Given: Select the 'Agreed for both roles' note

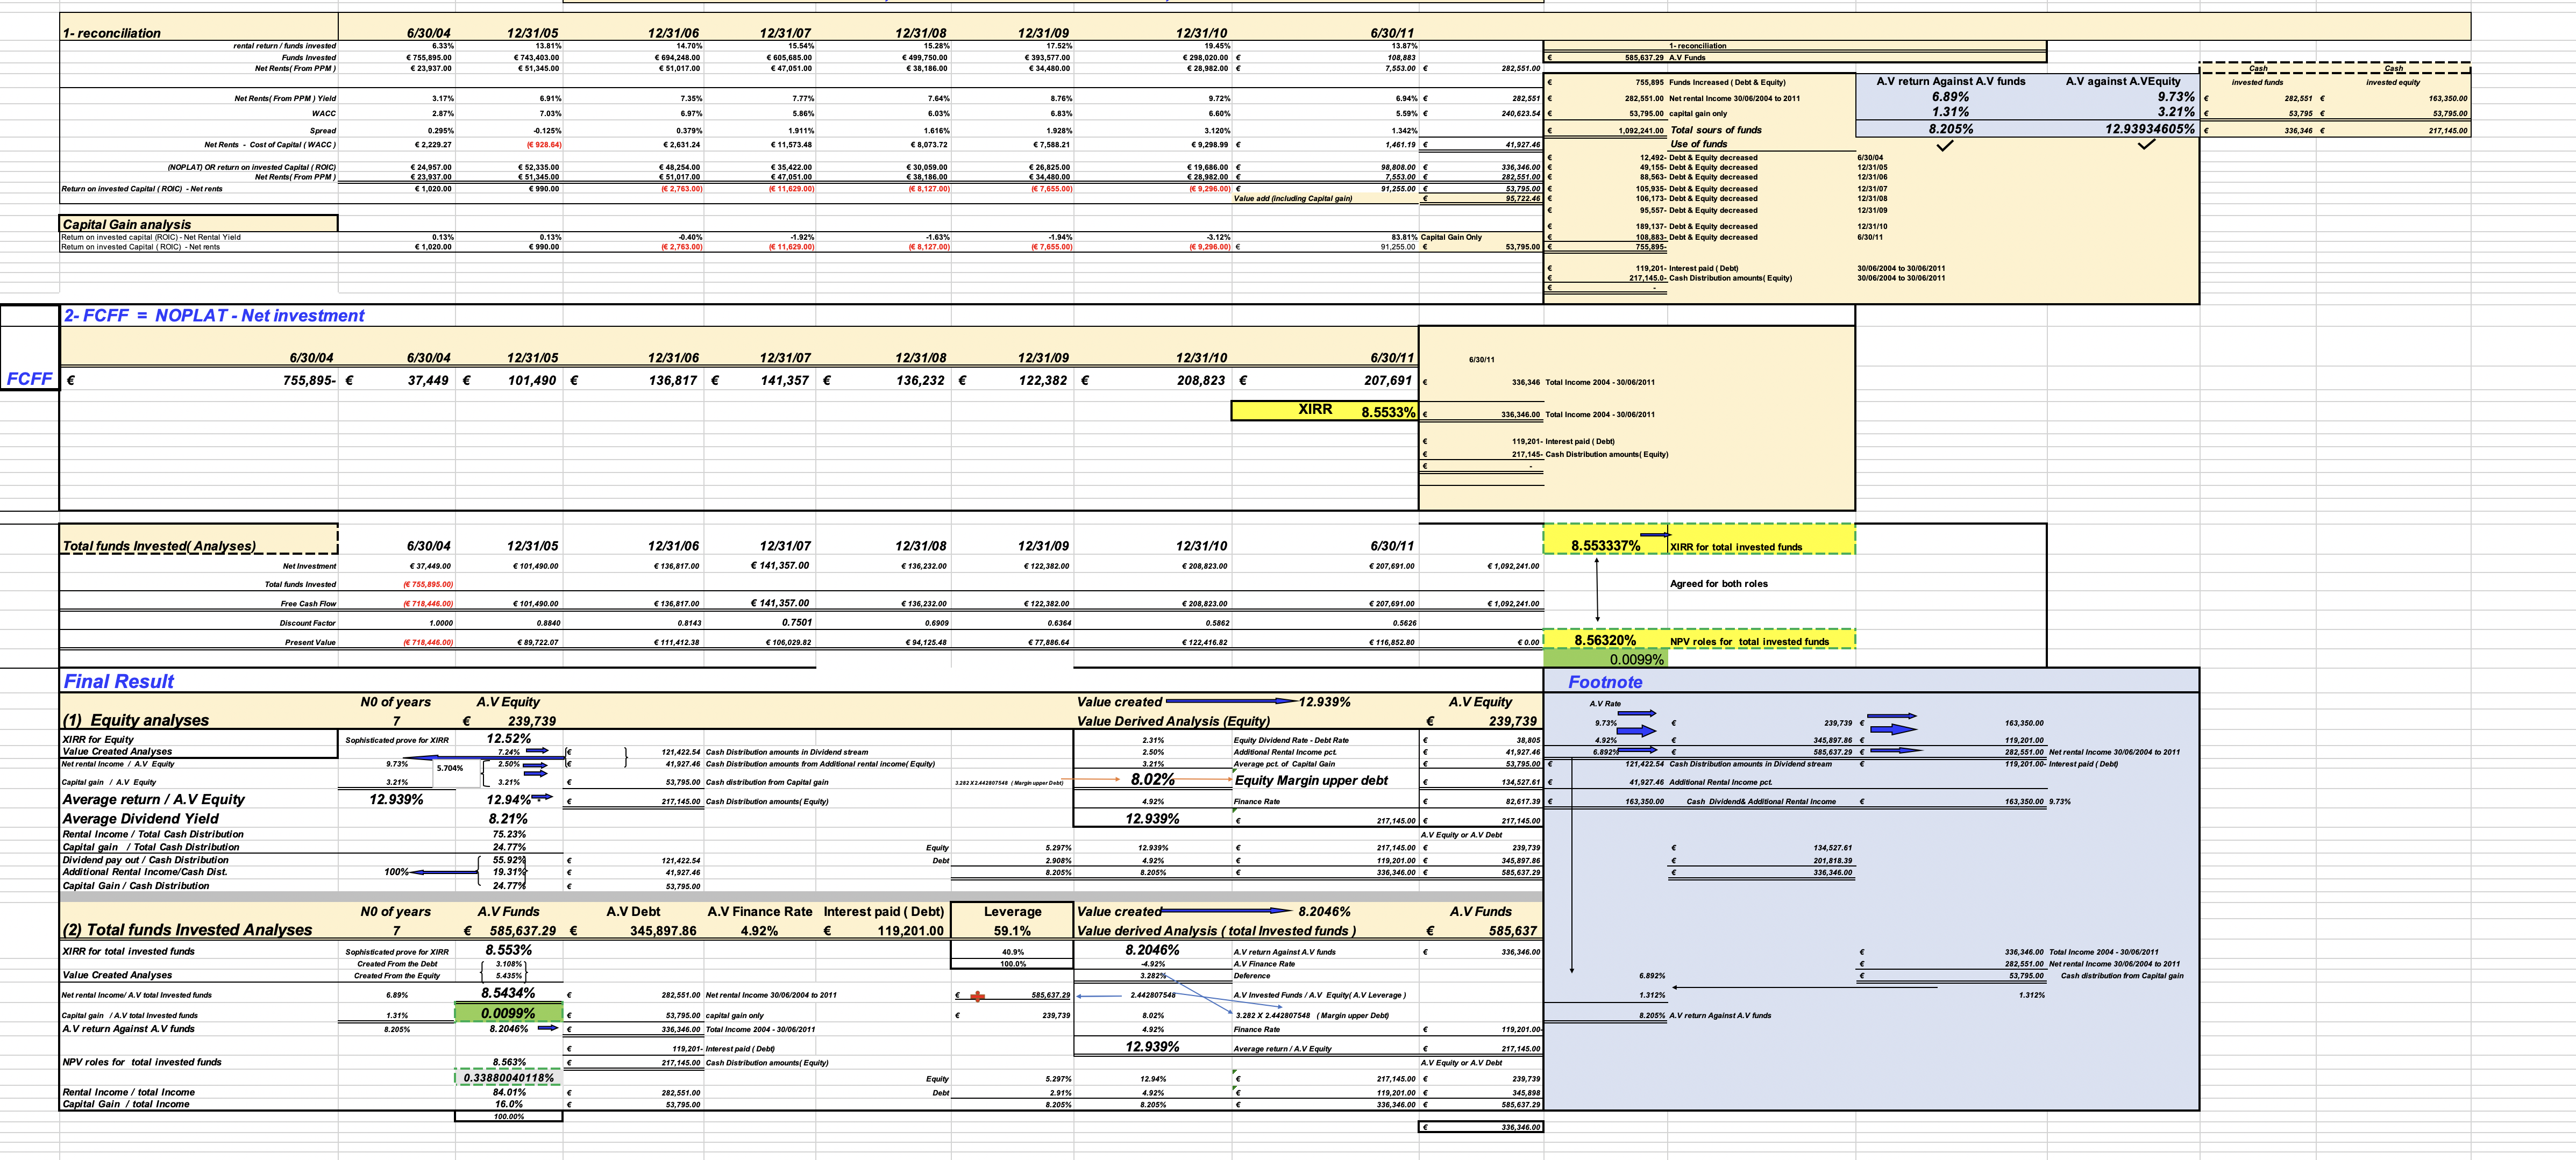Looking at the screenshot, I should 1718,584.
